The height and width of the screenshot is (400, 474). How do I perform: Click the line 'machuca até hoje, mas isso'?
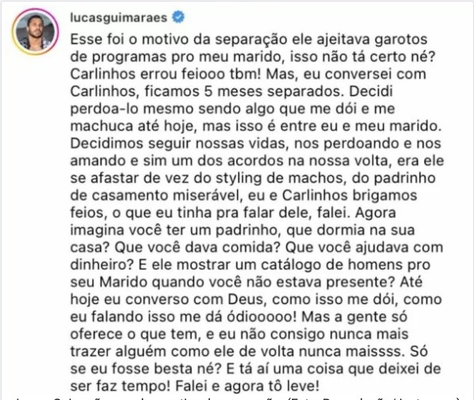pos(256,126)
